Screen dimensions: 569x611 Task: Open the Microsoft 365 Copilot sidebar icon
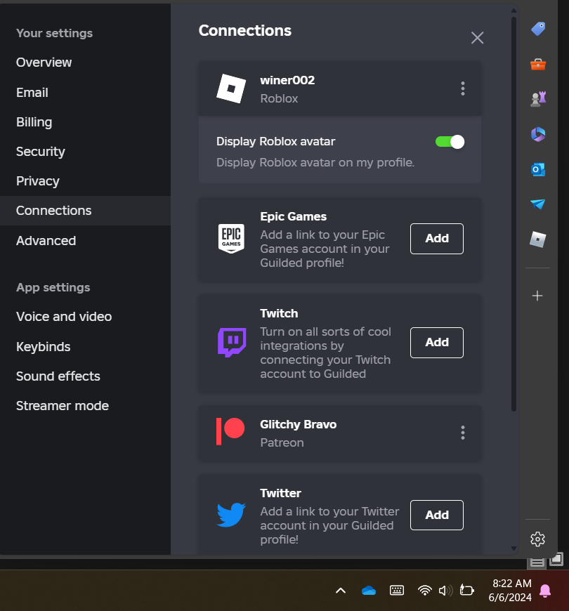click(538, 134)
